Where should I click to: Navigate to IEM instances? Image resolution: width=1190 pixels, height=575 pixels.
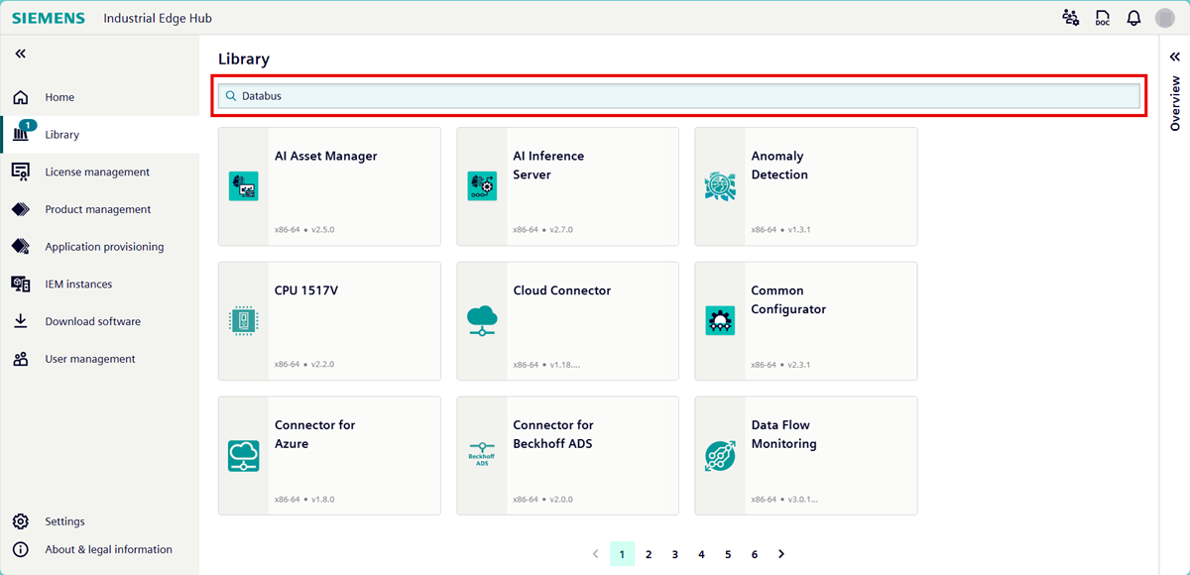pos(78,285)
